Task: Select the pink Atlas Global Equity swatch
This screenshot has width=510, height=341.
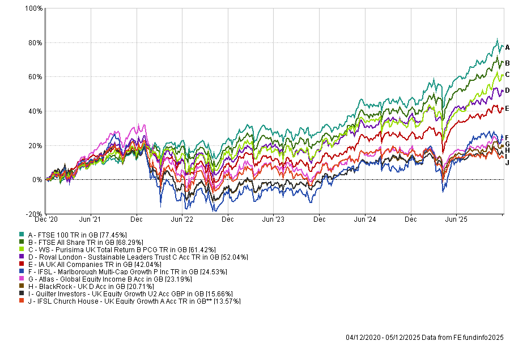Action: point(22,279)
